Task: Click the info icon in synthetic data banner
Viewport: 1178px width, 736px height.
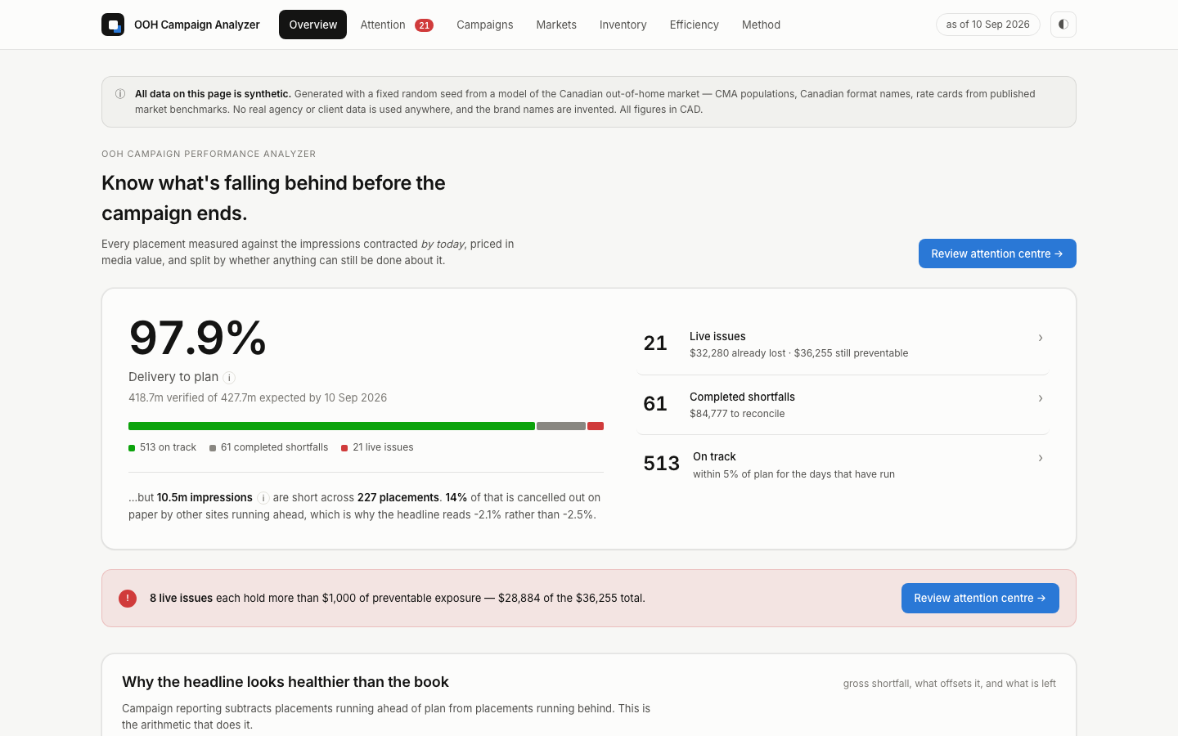Action: pyautogui.click(x=120, y=94)
